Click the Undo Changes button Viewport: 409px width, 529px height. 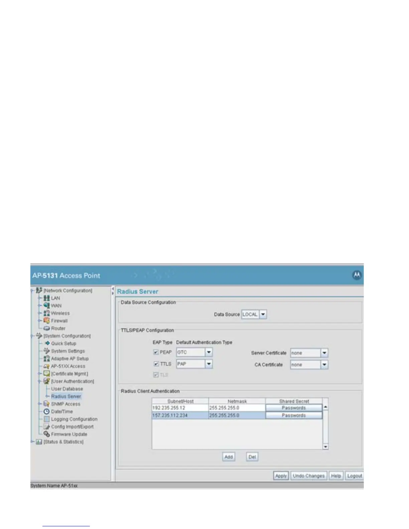(308, 476)
